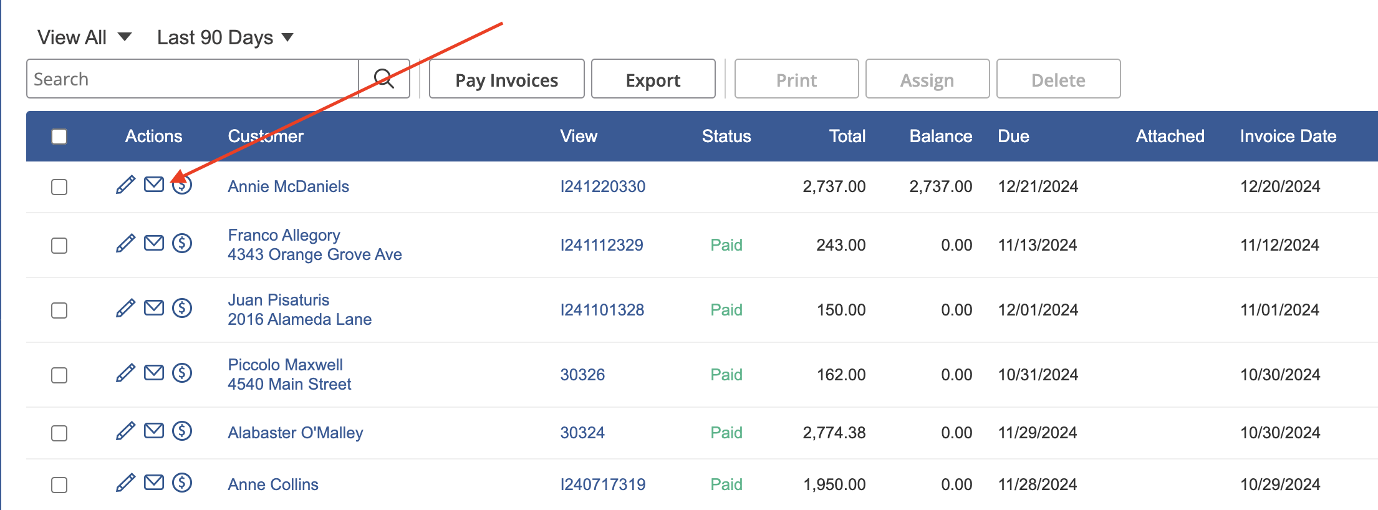Screen dimensions: 1378x510
Task: Toggle the select-all header checkbox
Action: tap(59, 137)
